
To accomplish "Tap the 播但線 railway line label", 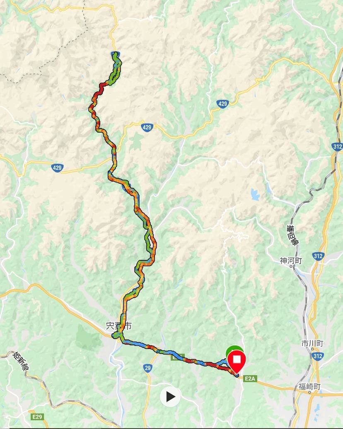I will point(292,235).
